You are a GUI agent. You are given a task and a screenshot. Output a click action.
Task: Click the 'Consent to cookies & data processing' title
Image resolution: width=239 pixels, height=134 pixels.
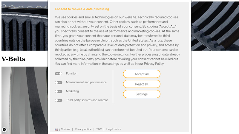(x=82, y=9)
